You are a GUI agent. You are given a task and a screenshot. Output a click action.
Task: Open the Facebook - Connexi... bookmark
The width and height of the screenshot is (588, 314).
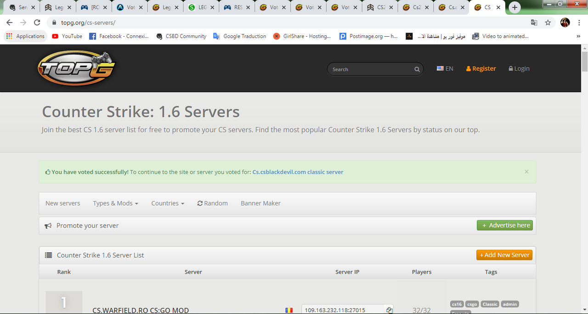click(119, 36)
